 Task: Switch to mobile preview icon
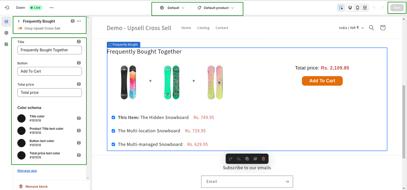pyautogui.click(x=358, y=8)
